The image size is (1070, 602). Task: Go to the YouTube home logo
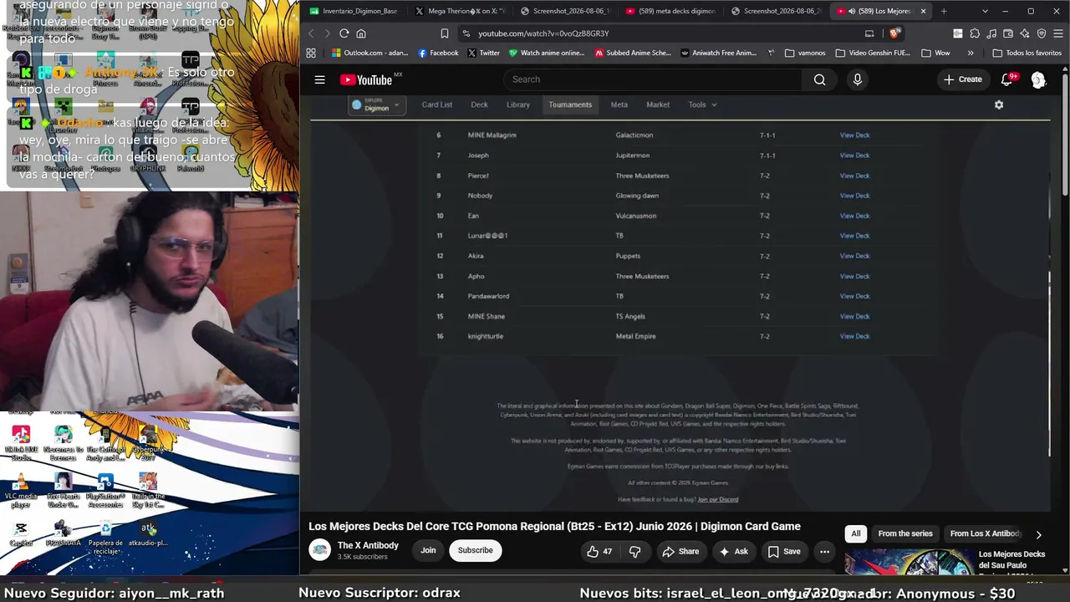366,79
